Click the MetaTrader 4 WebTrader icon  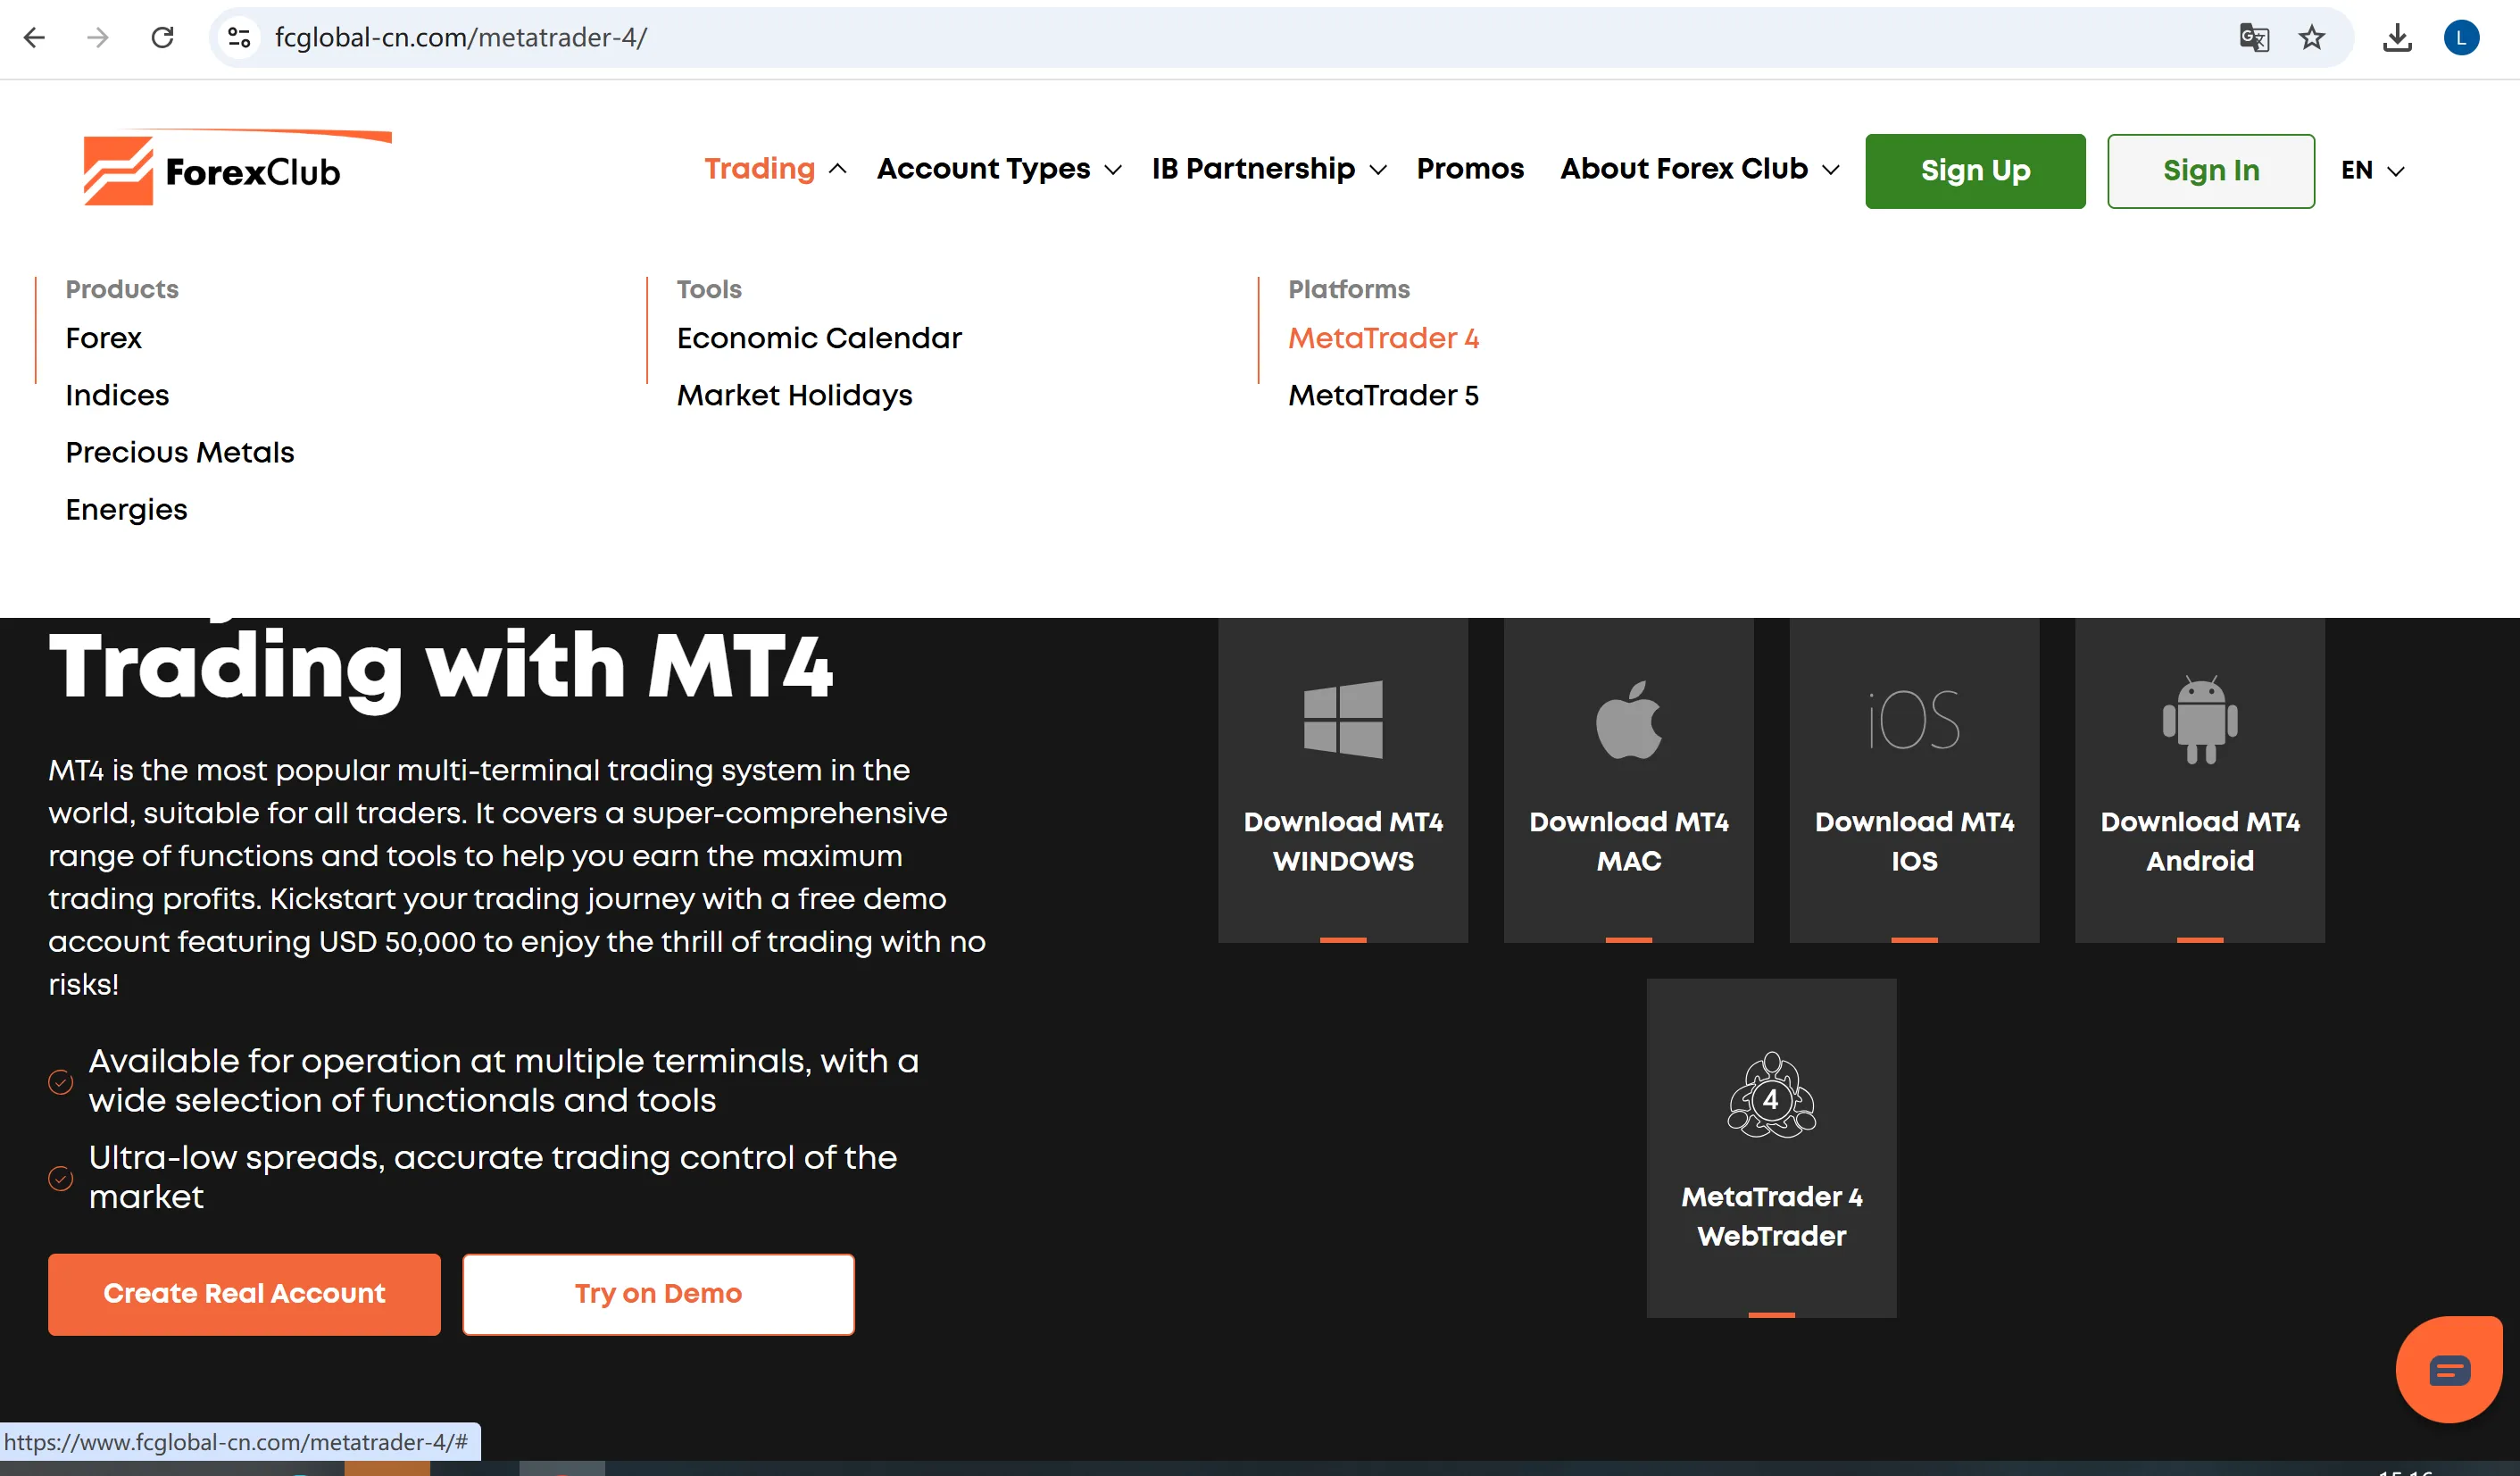tap(1772, 1095)
